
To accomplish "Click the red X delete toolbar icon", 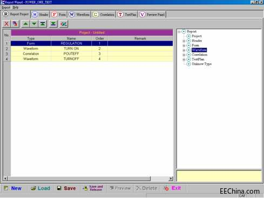I will pyautogui.click(x=6, y=24).
